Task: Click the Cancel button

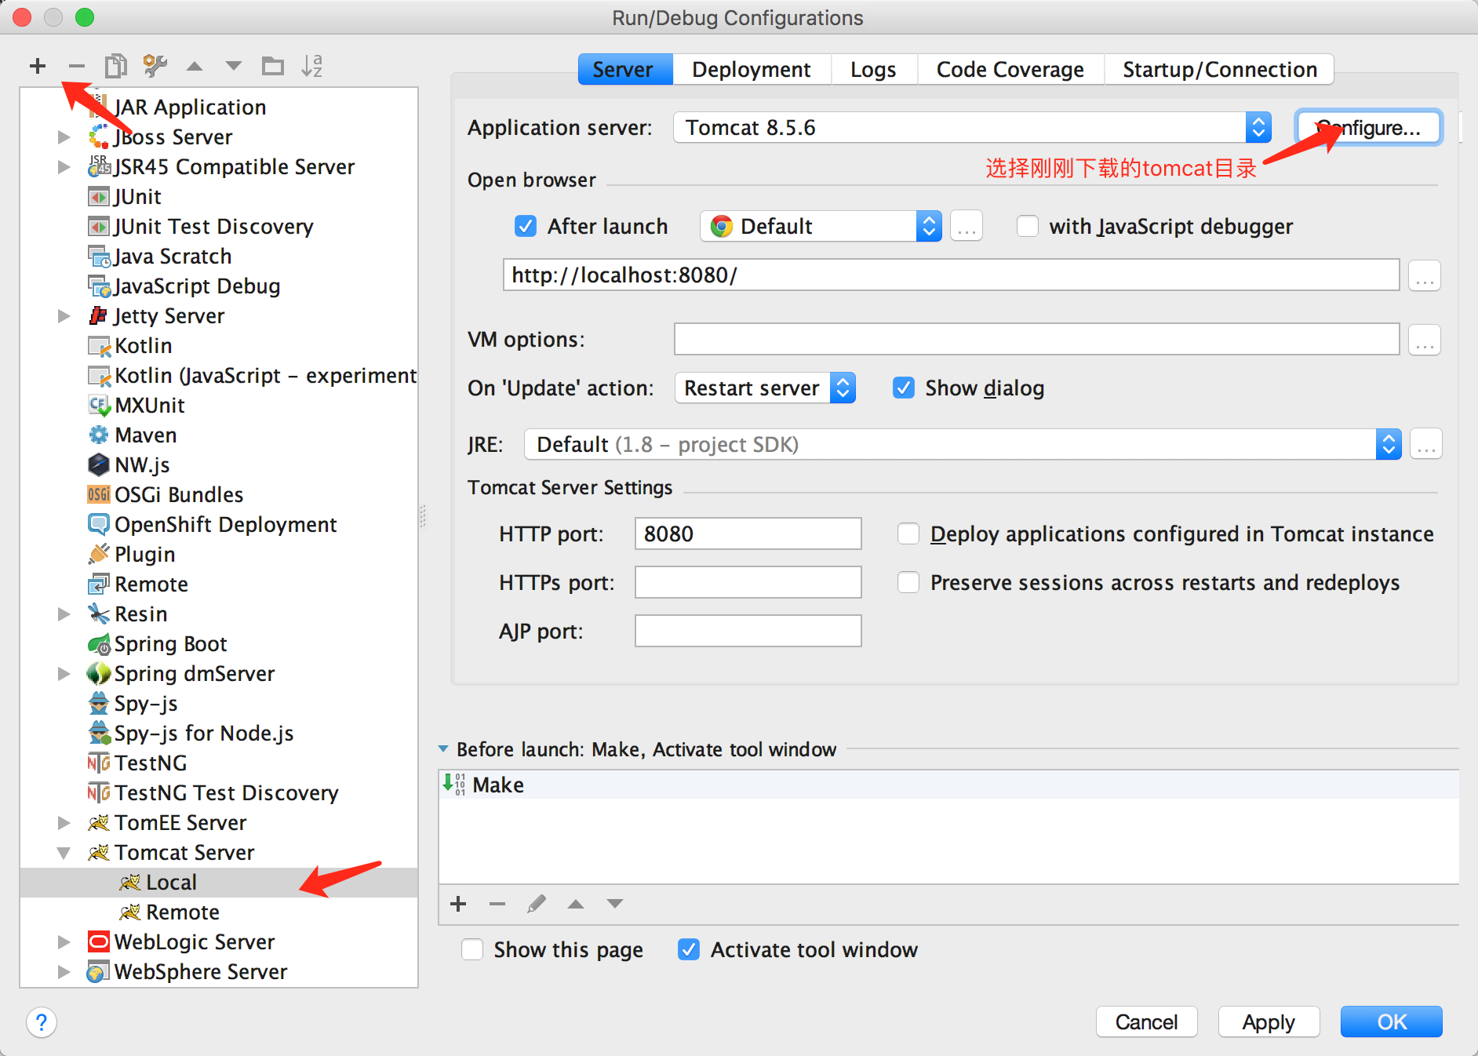Action: [x=1146, y=1022]
